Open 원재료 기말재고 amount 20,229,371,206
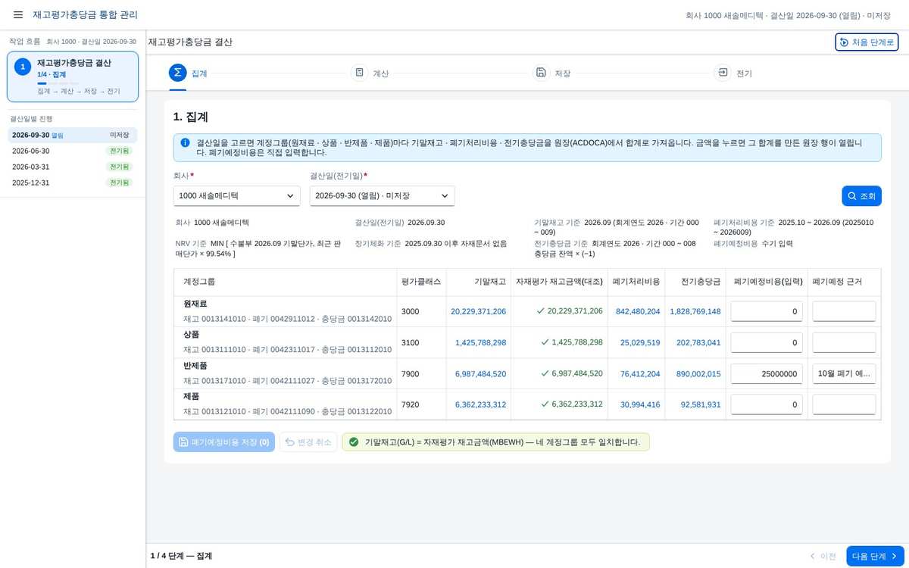 [478, 311]
